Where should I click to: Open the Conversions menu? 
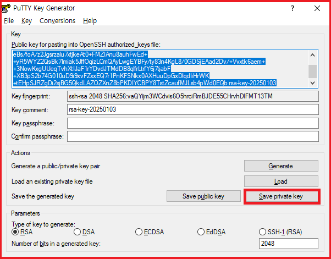(57, 21)
